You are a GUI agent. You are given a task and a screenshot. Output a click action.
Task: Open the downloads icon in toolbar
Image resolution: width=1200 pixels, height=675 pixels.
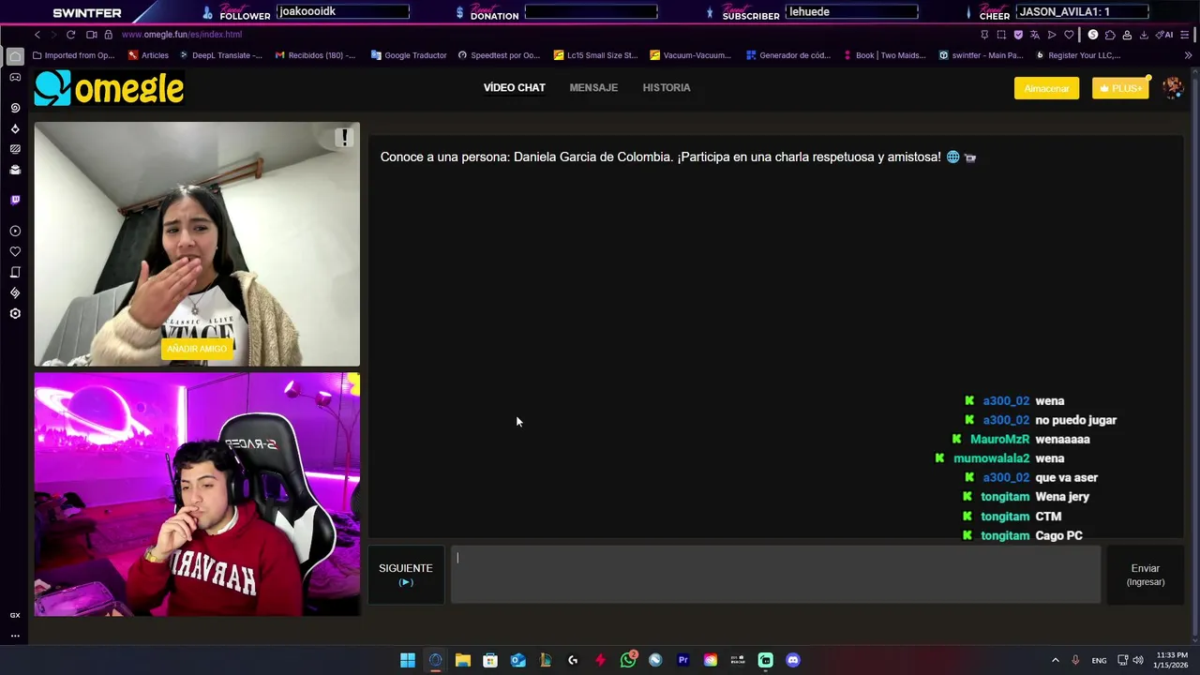pos(1144,35)
